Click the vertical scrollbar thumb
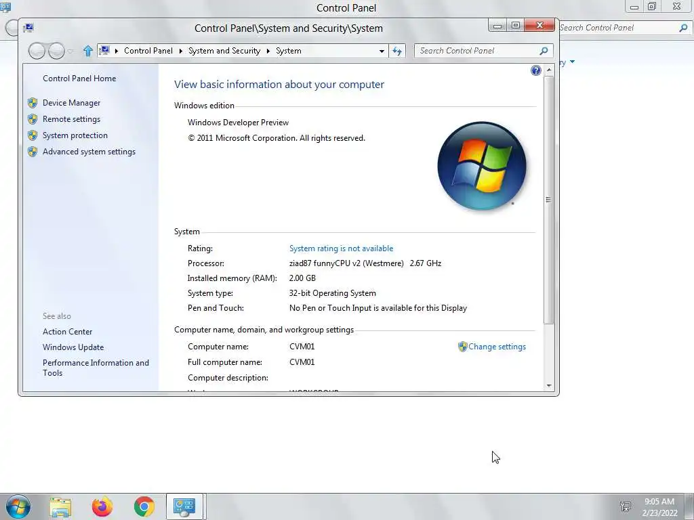Image resolution: width=694 pixels, height=520 pixels. coord(549,200)
